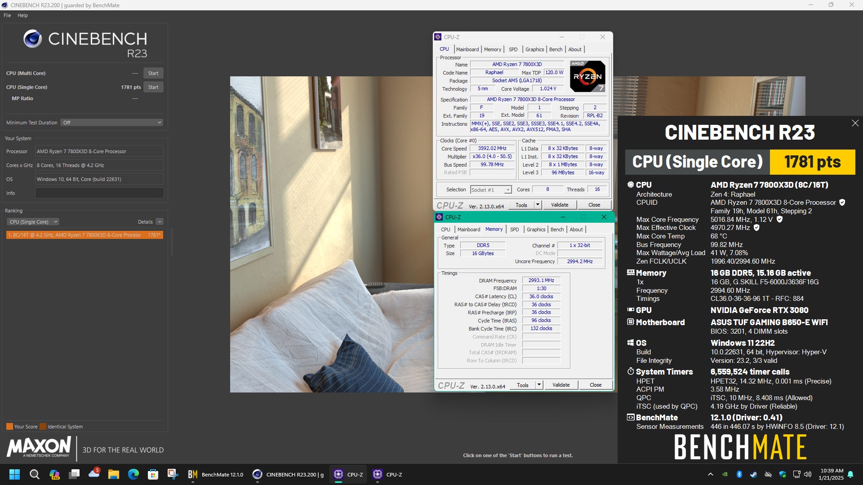Switch to Bench tab in bottom CPU-Z
Screen dimensions: 863x485
557,229
